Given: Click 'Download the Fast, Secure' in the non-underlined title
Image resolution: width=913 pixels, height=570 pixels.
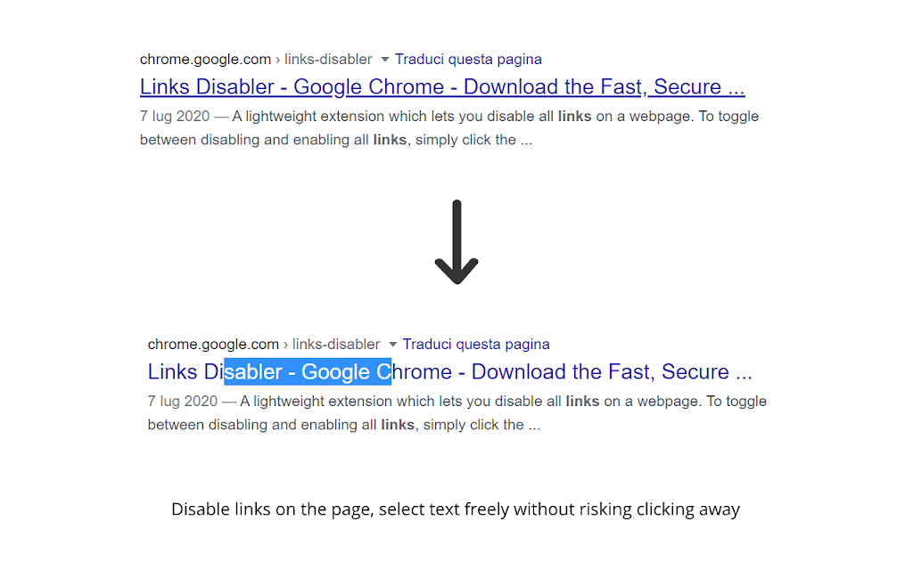Looking at the screenshot, I should (x=600, y=371).
